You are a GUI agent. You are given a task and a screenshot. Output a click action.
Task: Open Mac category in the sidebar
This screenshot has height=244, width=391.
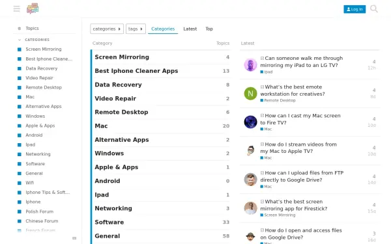(30, 97)
